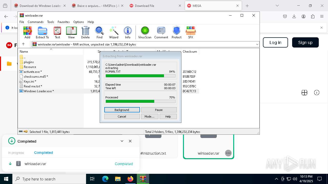328x184 pixels.
Task: Open the View toolbar icon
Action: coord(71,32)
